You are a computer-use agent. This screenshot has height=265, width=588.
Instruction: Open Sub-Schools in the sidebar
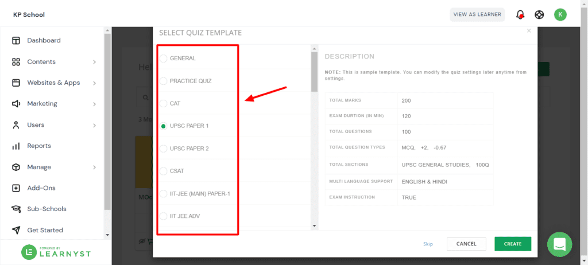(x=47, y=209)
